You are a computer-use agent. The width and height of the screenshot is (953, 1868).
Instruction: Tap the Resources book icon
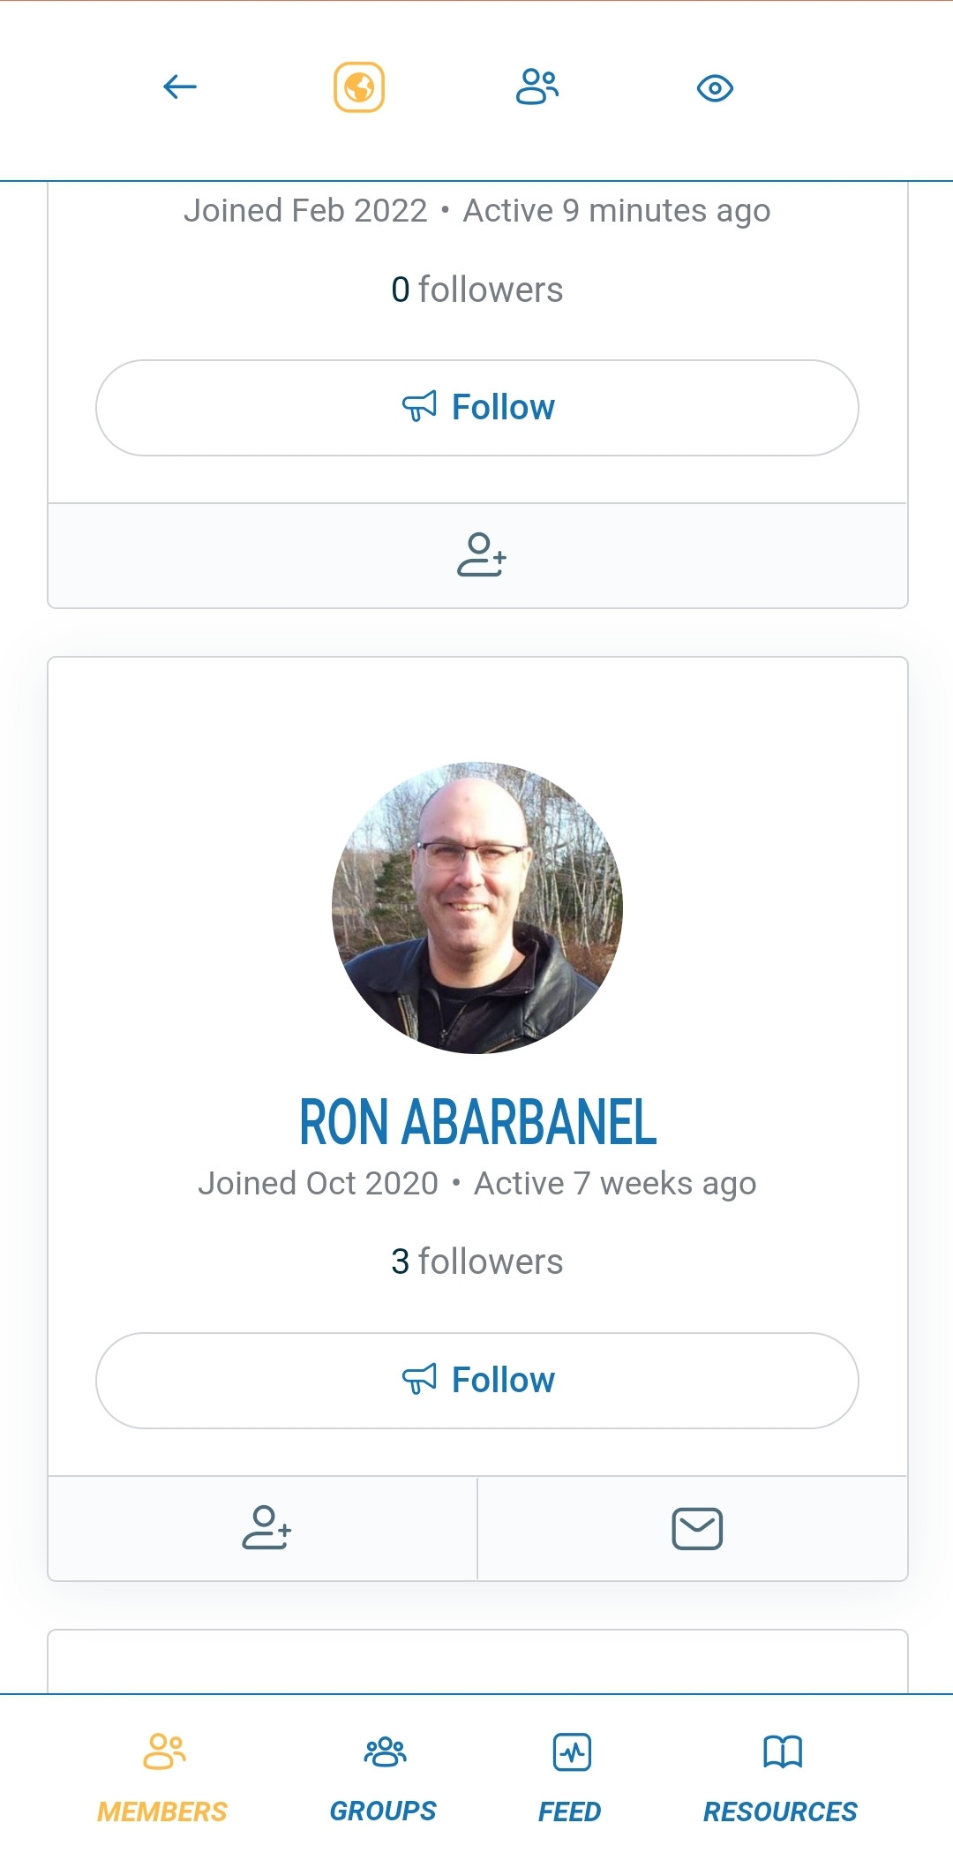coord(783,1751)
